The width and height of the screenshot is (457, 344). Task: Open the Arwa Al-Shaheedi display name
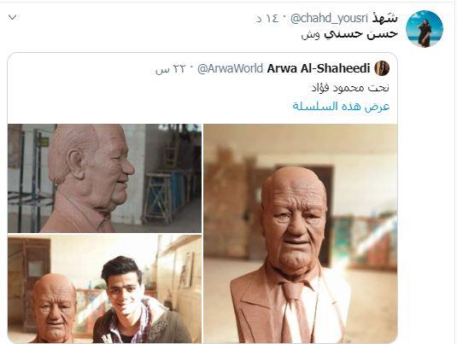point(319,68)
